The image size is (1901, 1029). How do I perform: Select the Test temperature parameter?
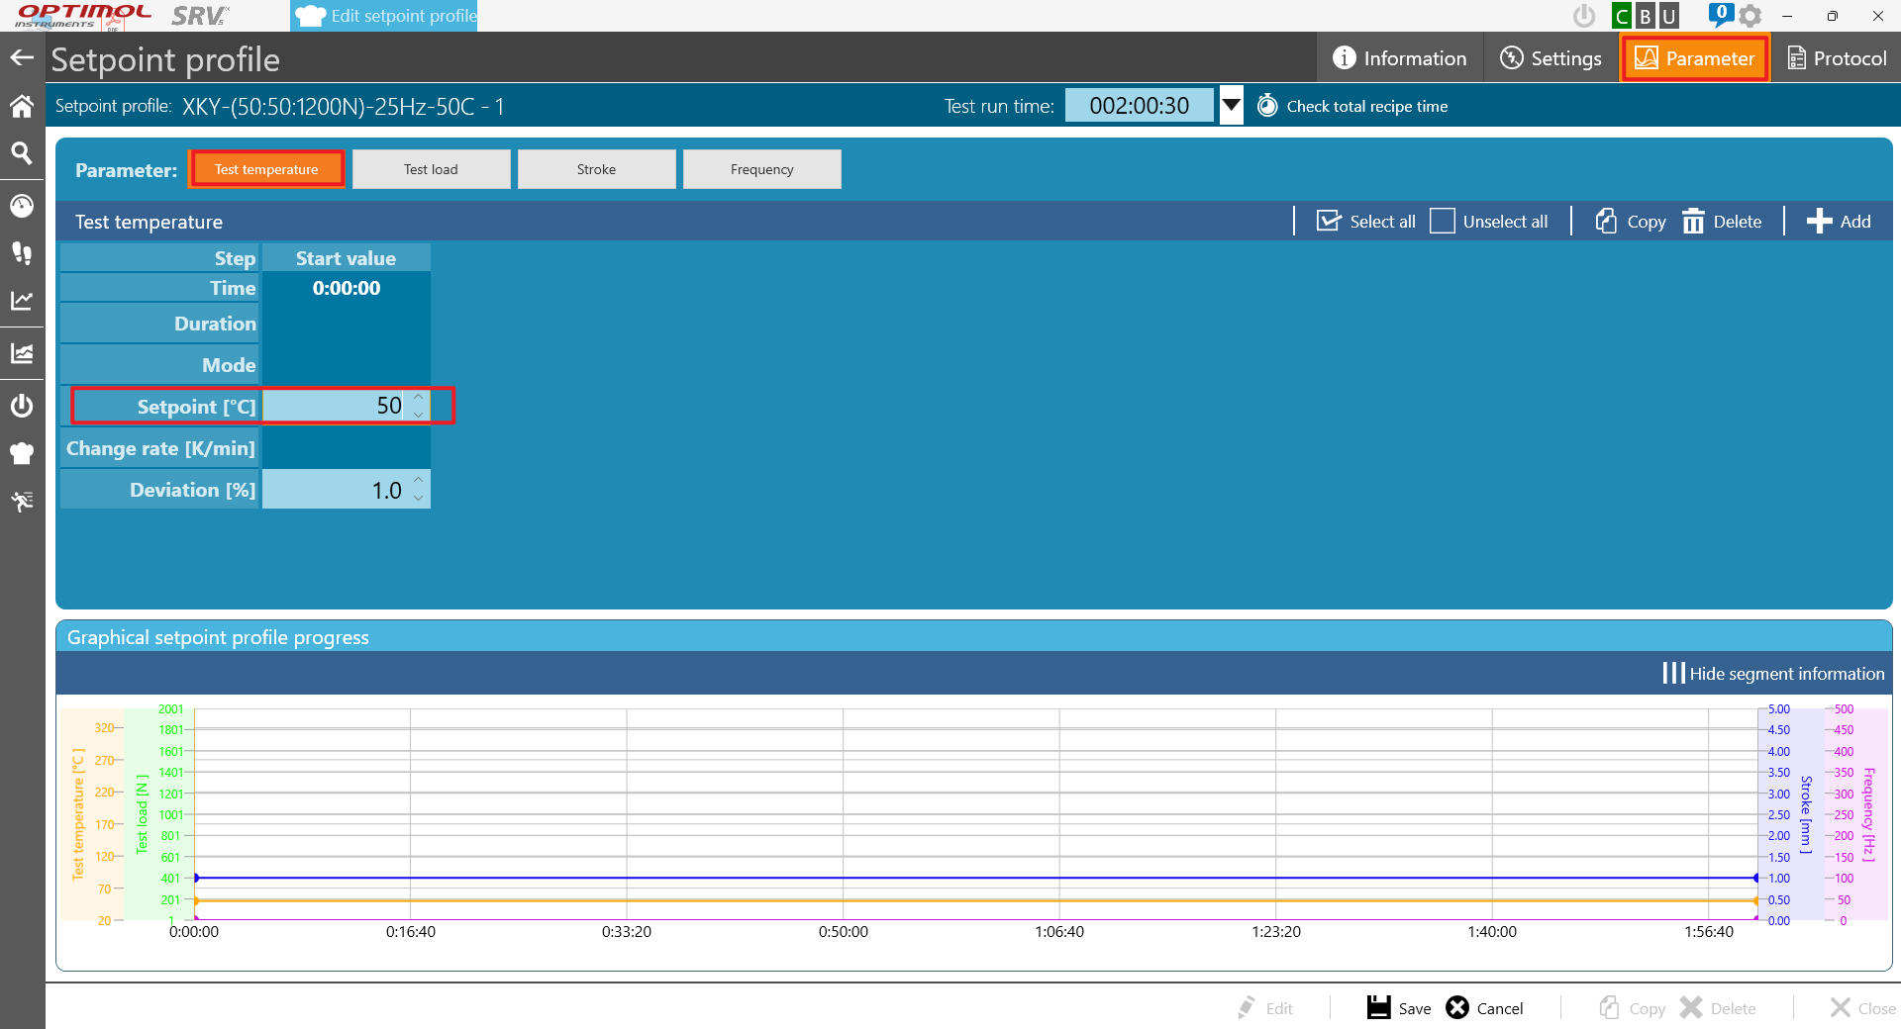(x=267, y=169)
